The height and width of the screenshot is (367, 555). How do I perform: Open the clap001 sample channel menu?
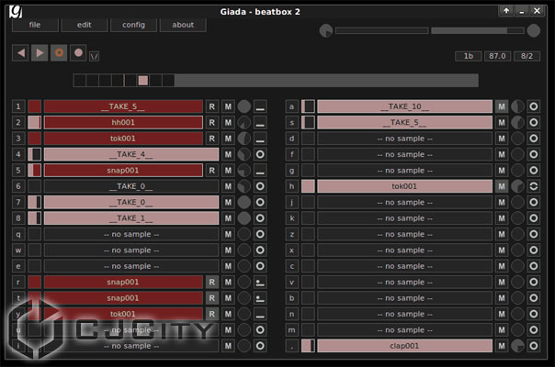click(404, 346)
